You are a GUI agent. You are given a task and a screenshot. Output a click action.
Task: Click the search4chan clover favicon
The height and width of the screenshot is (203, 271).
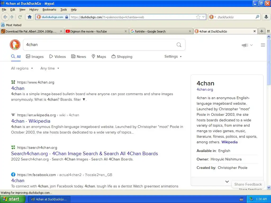pyautogui.click(x=13, y=147)
